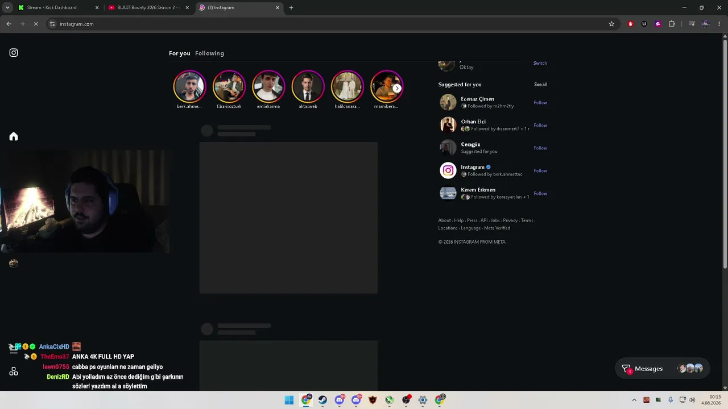Click username AnkaCixHD in chat overlay
Image resolution: width=728 pixels, height=409 pixels.
tap(54, 347)
